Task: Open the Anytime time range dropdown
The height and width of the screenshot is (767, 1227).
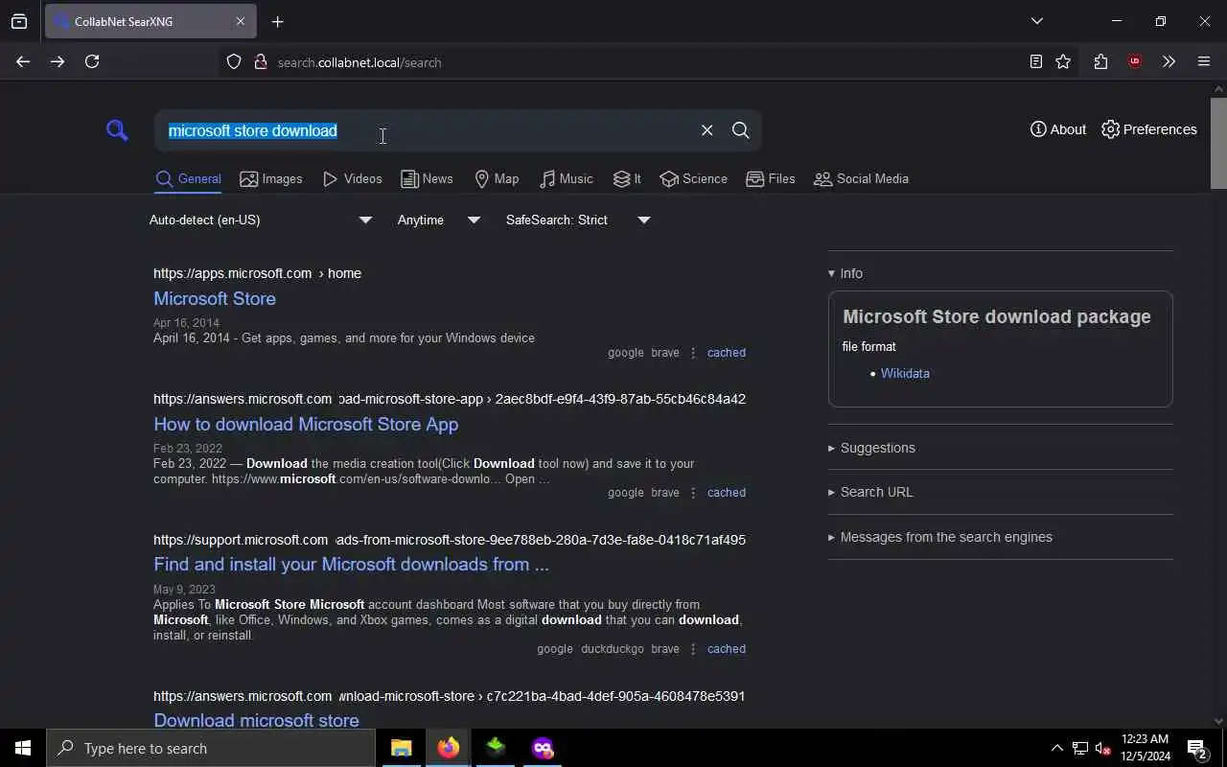Action: click(438, 220)
